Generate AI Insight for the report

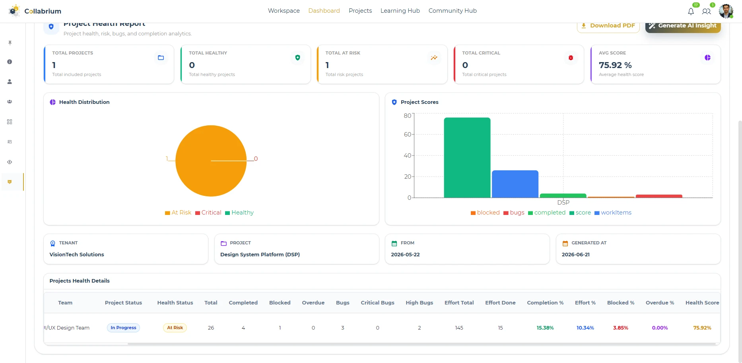683,26
